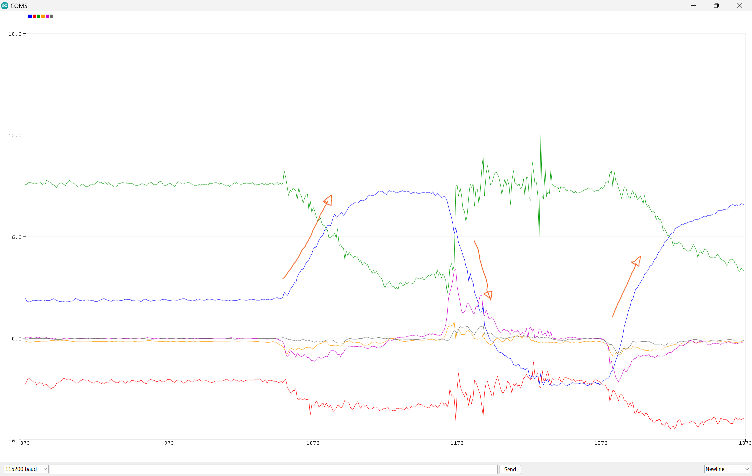Restore the Serial Plotter window size

tap(716, 6)
